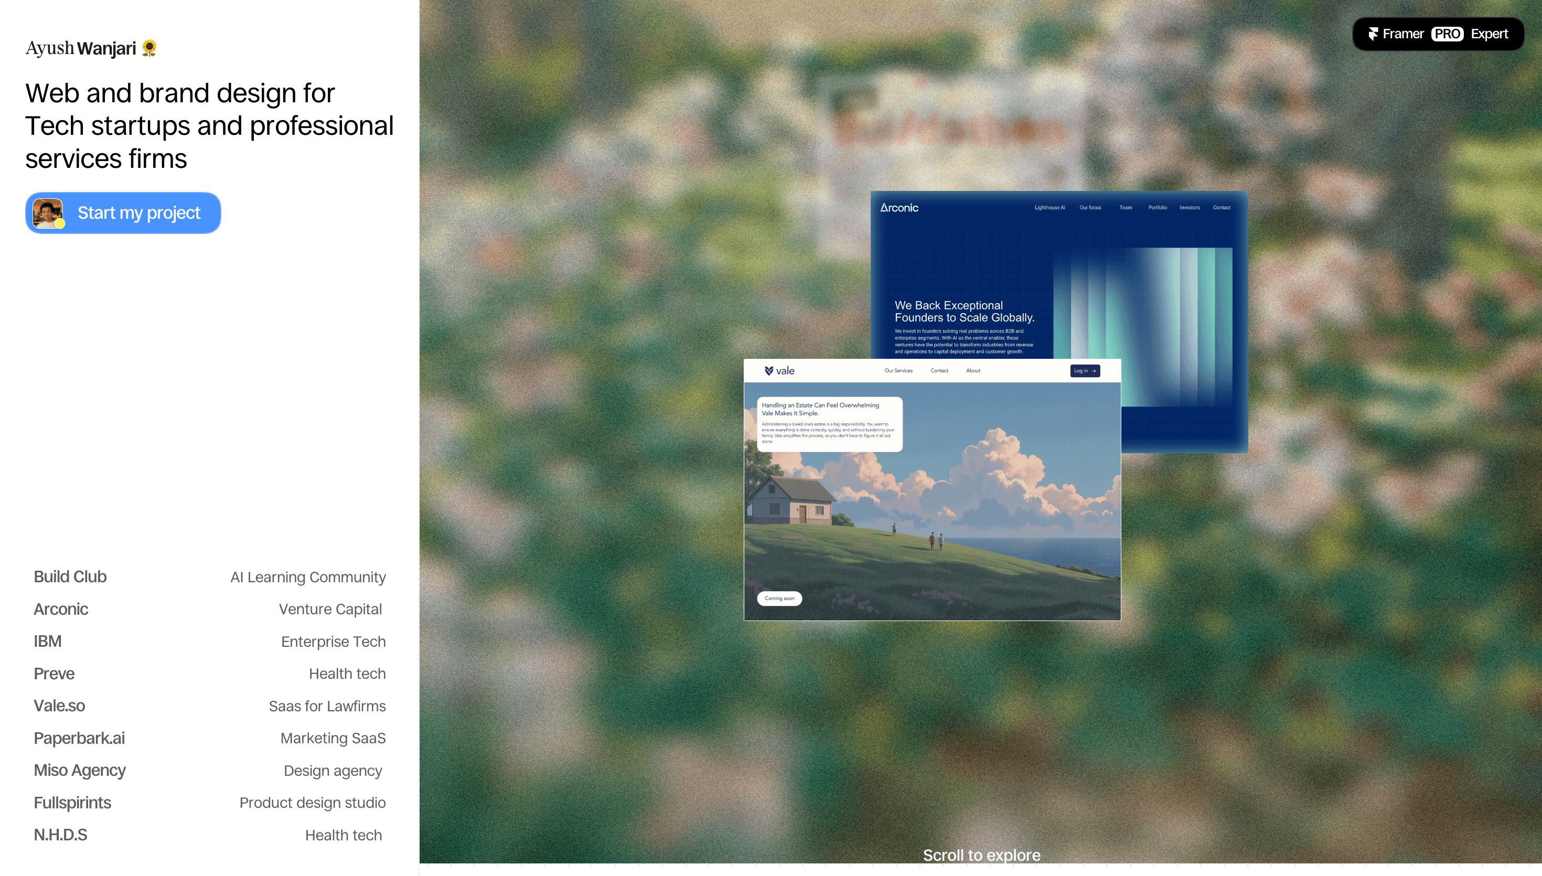Screen dimensions: 1542x876
Task: Select the Vale.so project row
Action: tap(209, 706)
